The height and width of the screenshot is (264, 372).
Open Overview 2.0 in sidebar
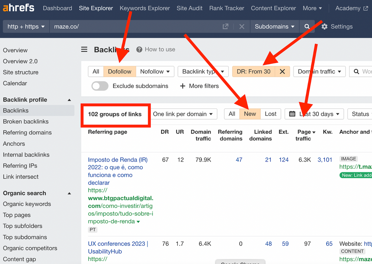coord(20,61)
